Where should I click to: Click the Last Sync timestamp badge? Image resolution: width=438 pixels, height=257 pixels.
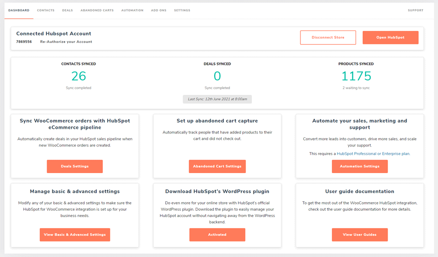217,99
